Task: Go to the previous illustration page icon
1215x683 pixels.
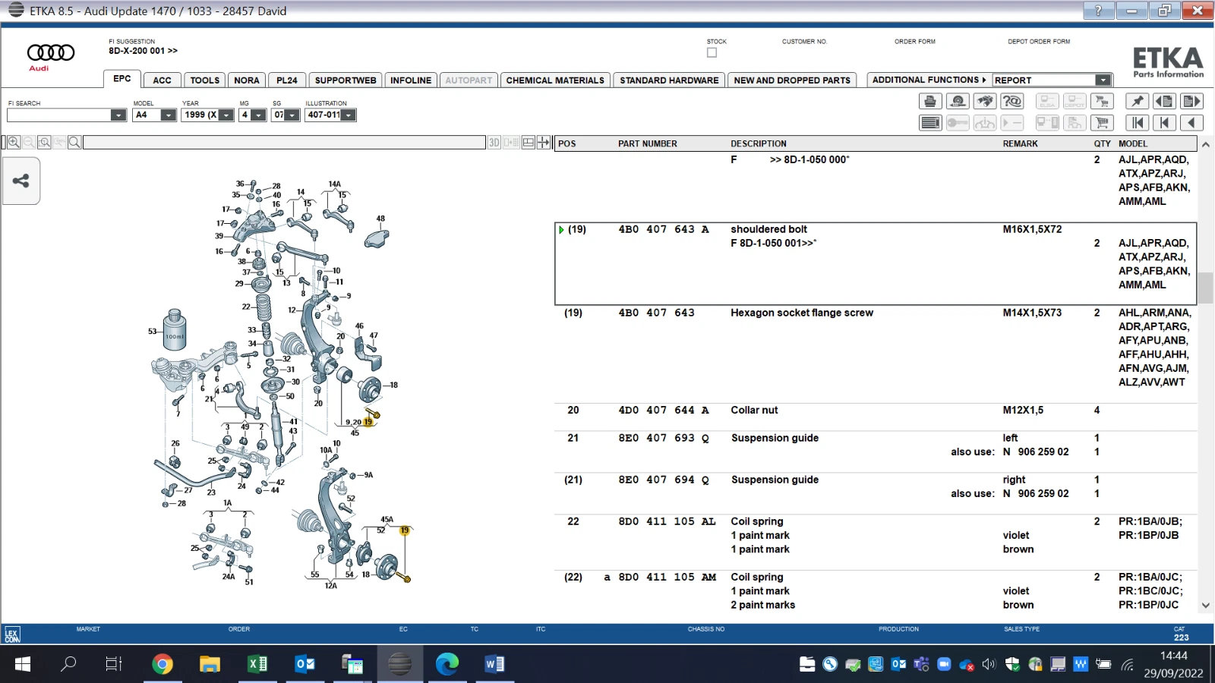Action: click(1164, 101)
